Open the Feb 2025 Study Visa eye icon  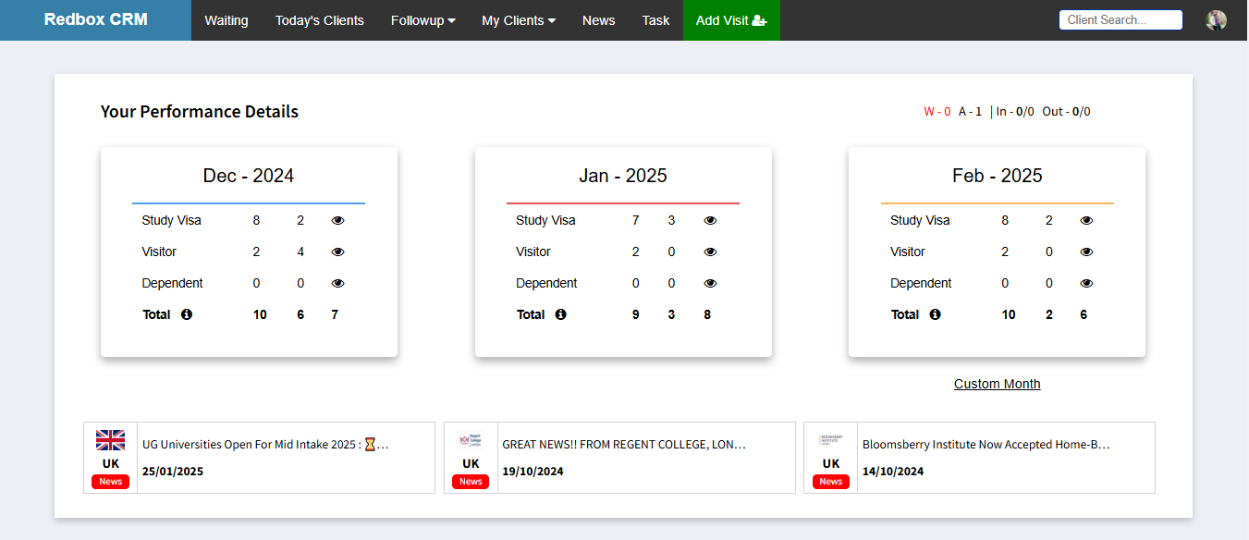(x=1086, y=221)
